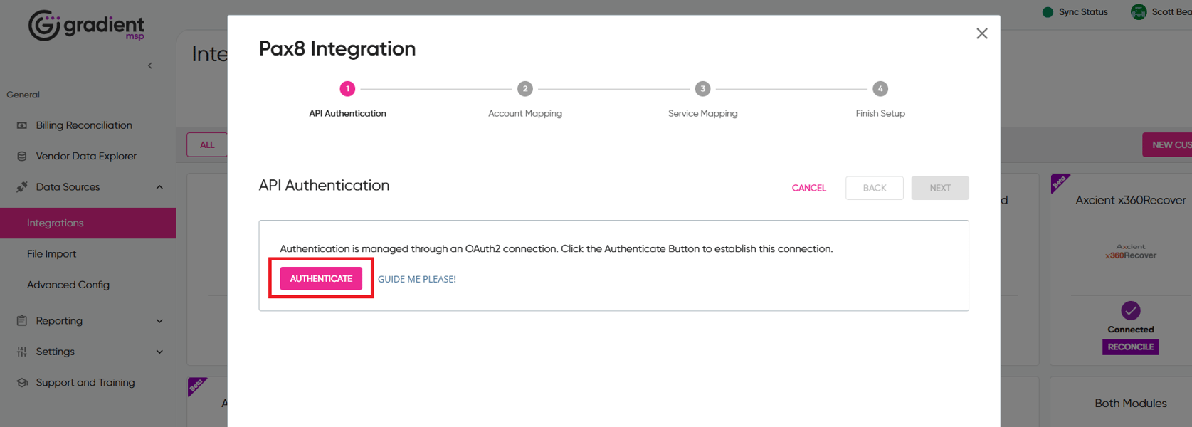The image size is (1192, 427).
Task: Collapse the Data Sources section chevron
Action: pyautogui.click(x=159, y=187)
